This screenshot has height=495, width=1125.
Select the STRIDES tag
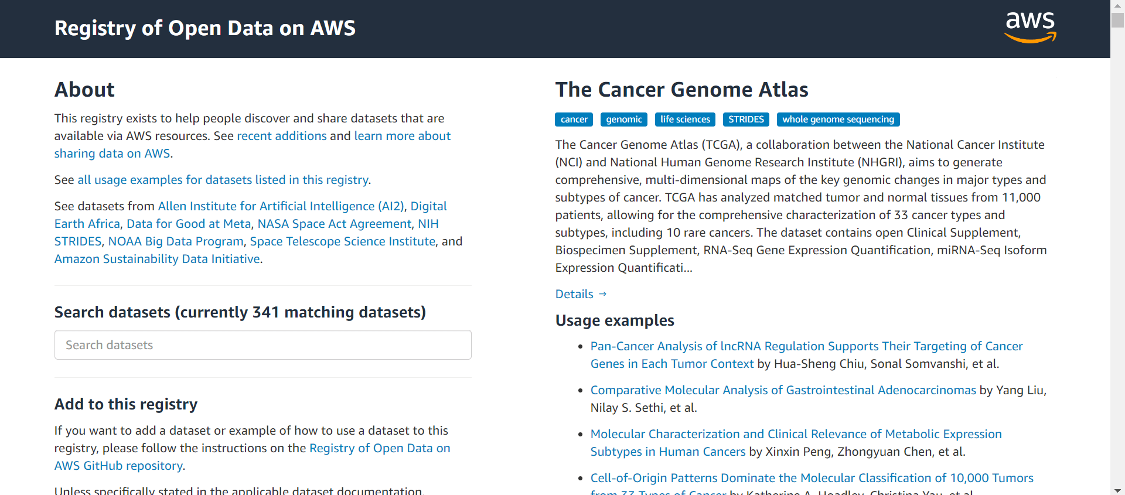click(x=746, y=120)
